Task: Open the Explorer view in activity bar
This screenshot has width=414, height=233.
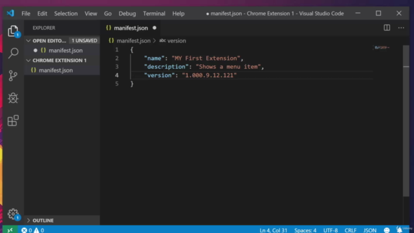Action: 13,31
